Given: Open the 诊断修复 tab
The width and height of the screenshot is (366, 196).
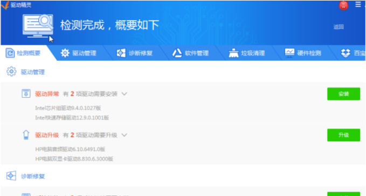Looking at the screenshot, I should click(135, 53).
